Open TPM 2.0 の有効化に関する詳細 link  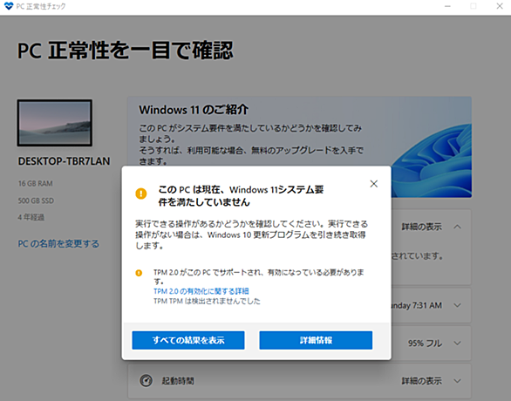[201, 291]
